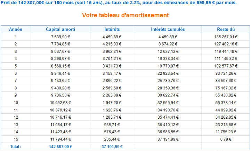Select cumulative interest 36 410,12 € for year 13
The height and width of the screenshot is (151, 251).
[168, 125]
